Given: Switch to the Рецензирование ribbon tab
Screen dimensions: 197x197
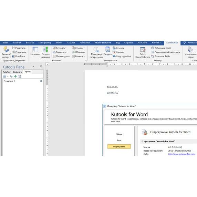Looking at the screenshot, I should pos(103,43).
